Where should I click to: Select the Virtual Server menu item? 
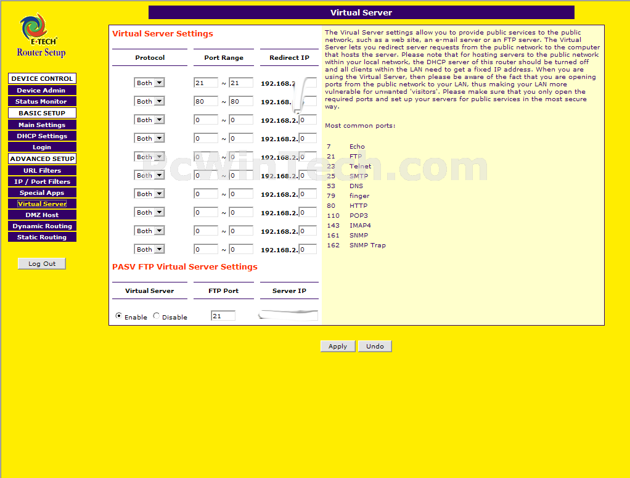[42, 204]
